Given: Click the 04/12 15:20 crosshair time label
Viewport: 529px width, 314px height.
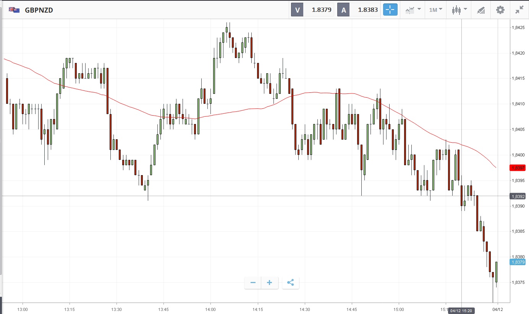Looking at the screenshot, I should click(x=461, y=311).
